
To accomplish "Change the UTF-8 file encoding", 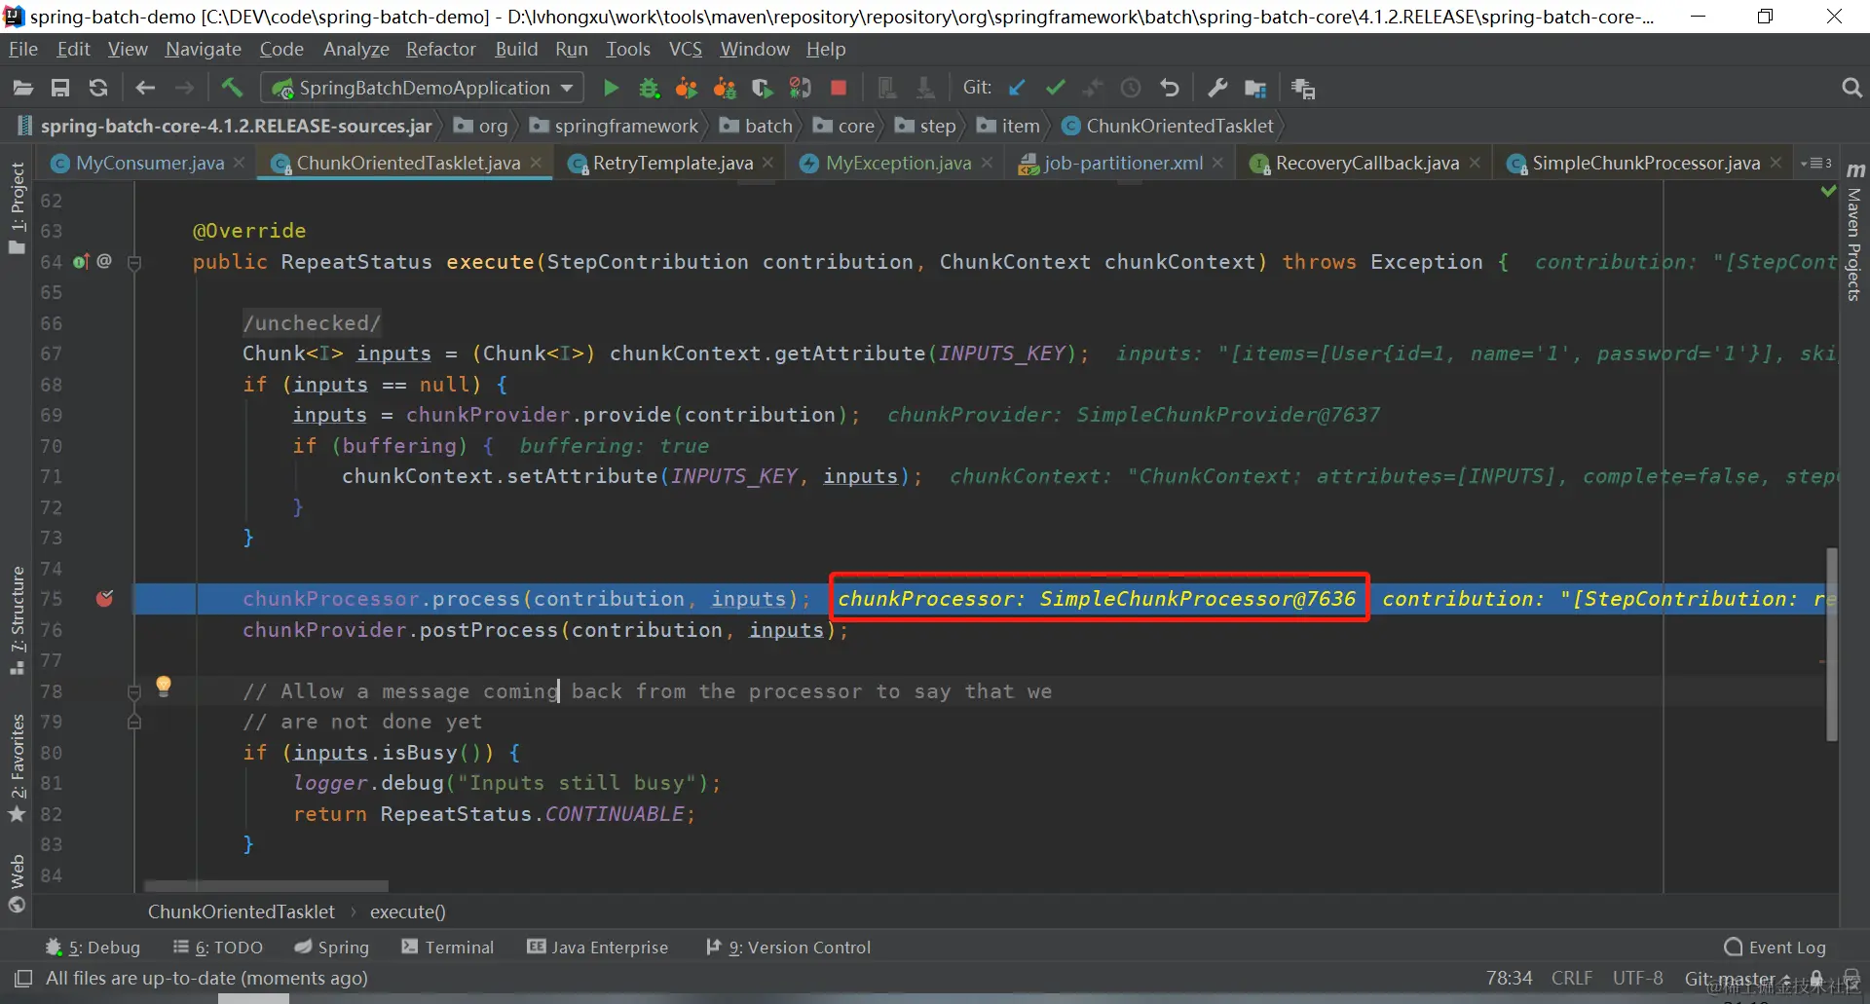I will (x=1638, y=978).
